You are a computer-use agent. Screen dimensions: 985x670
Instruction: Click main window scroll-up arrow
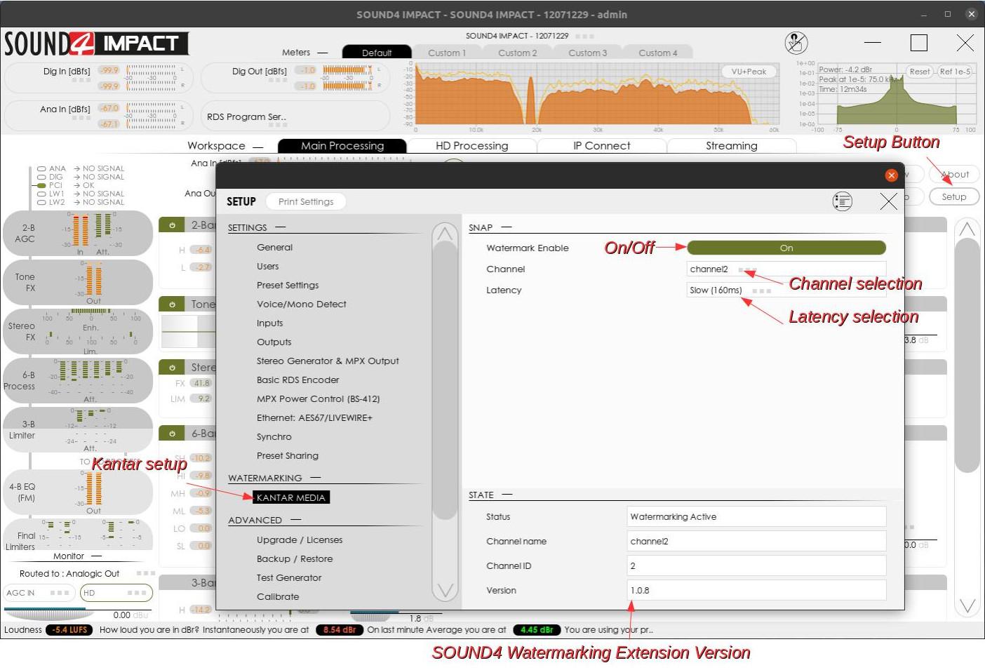coord(967,229)
